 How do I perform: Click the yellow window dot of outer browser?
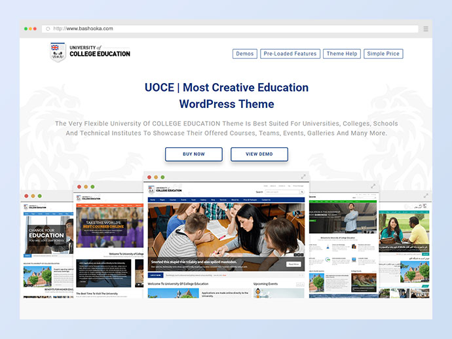pyautogui.click(x=30, y=29)
